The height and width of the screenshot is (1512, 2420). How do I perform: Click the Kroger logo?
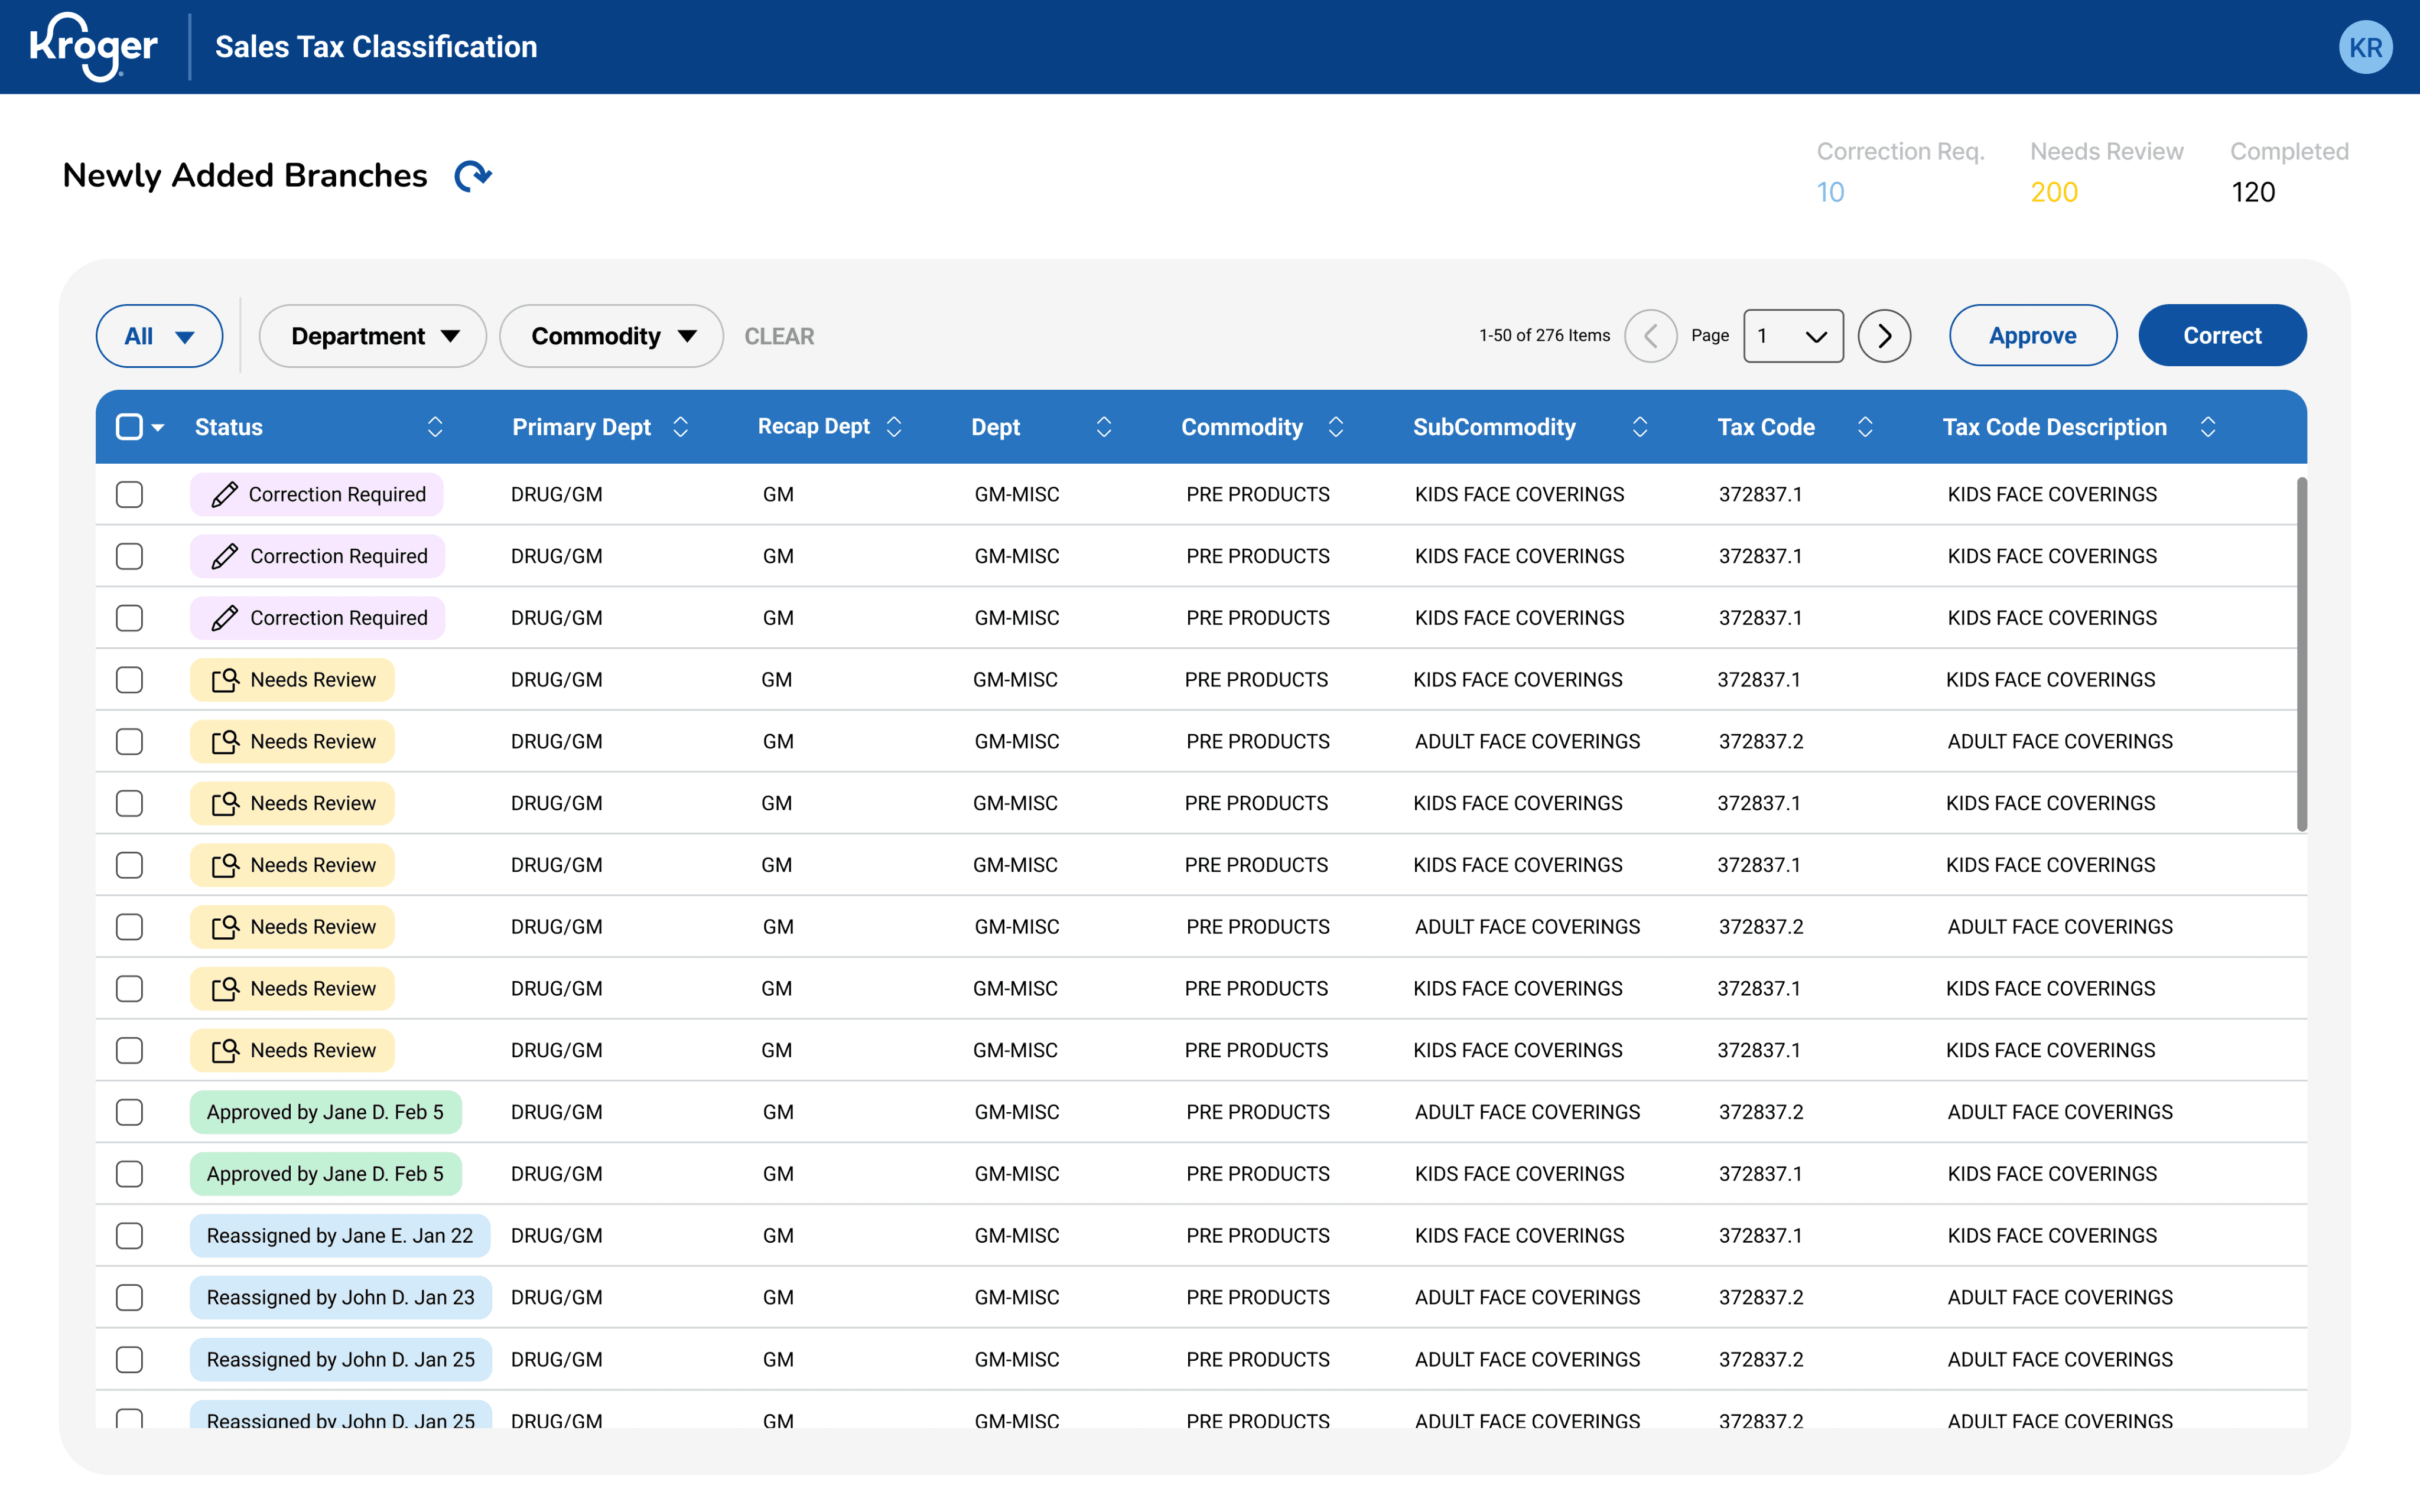coord(94,47)
